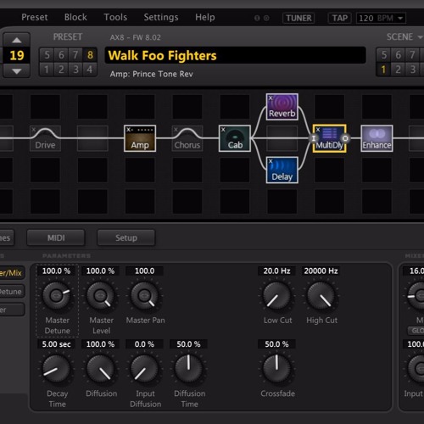This screenshot has width=424, height=424.
Task: Click the TUNER button
Action: (x=298, y=18)
